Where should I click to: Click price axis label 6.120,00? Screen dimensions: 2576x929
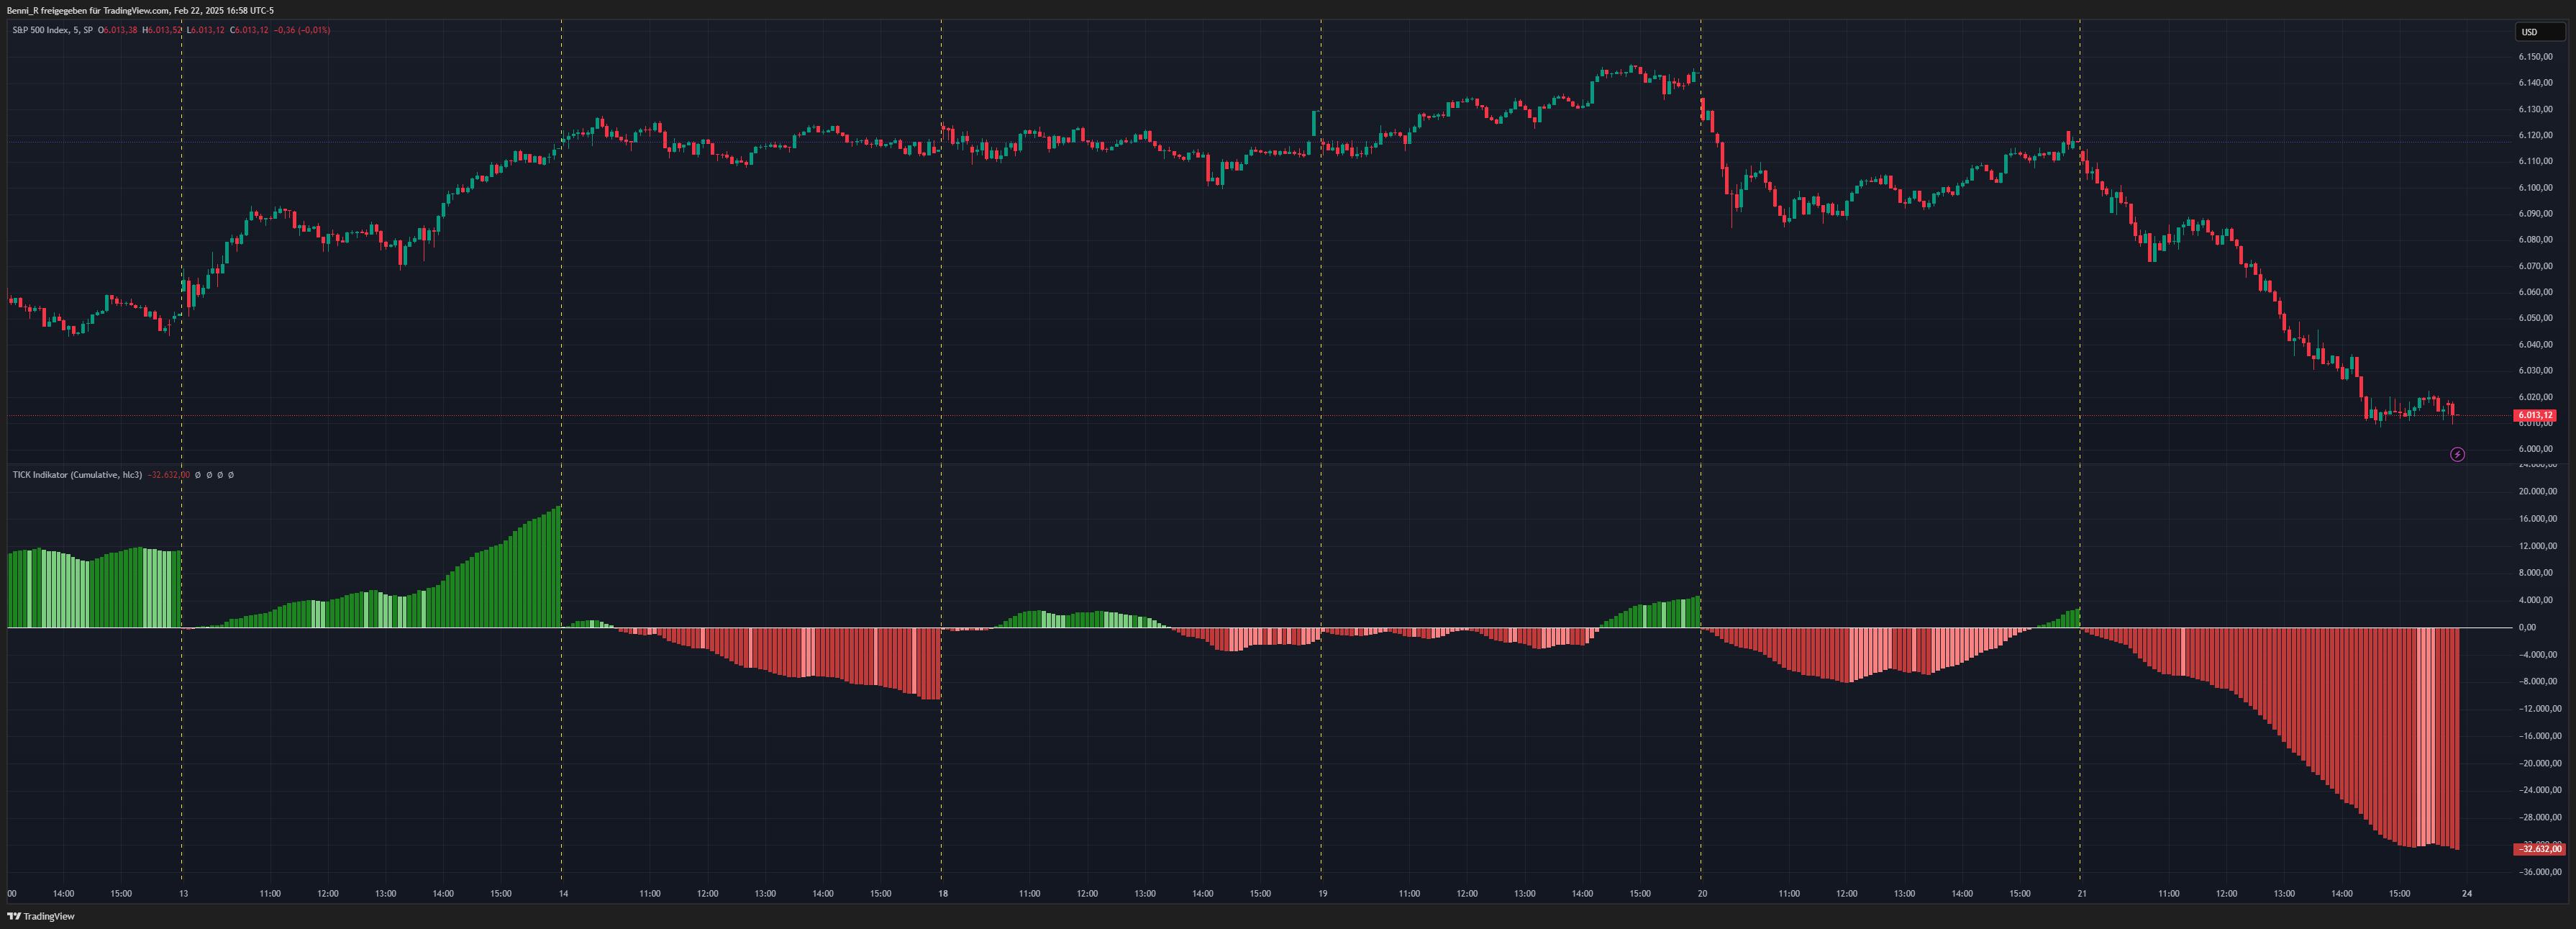pyautogui.click(x=2535, y=135)
